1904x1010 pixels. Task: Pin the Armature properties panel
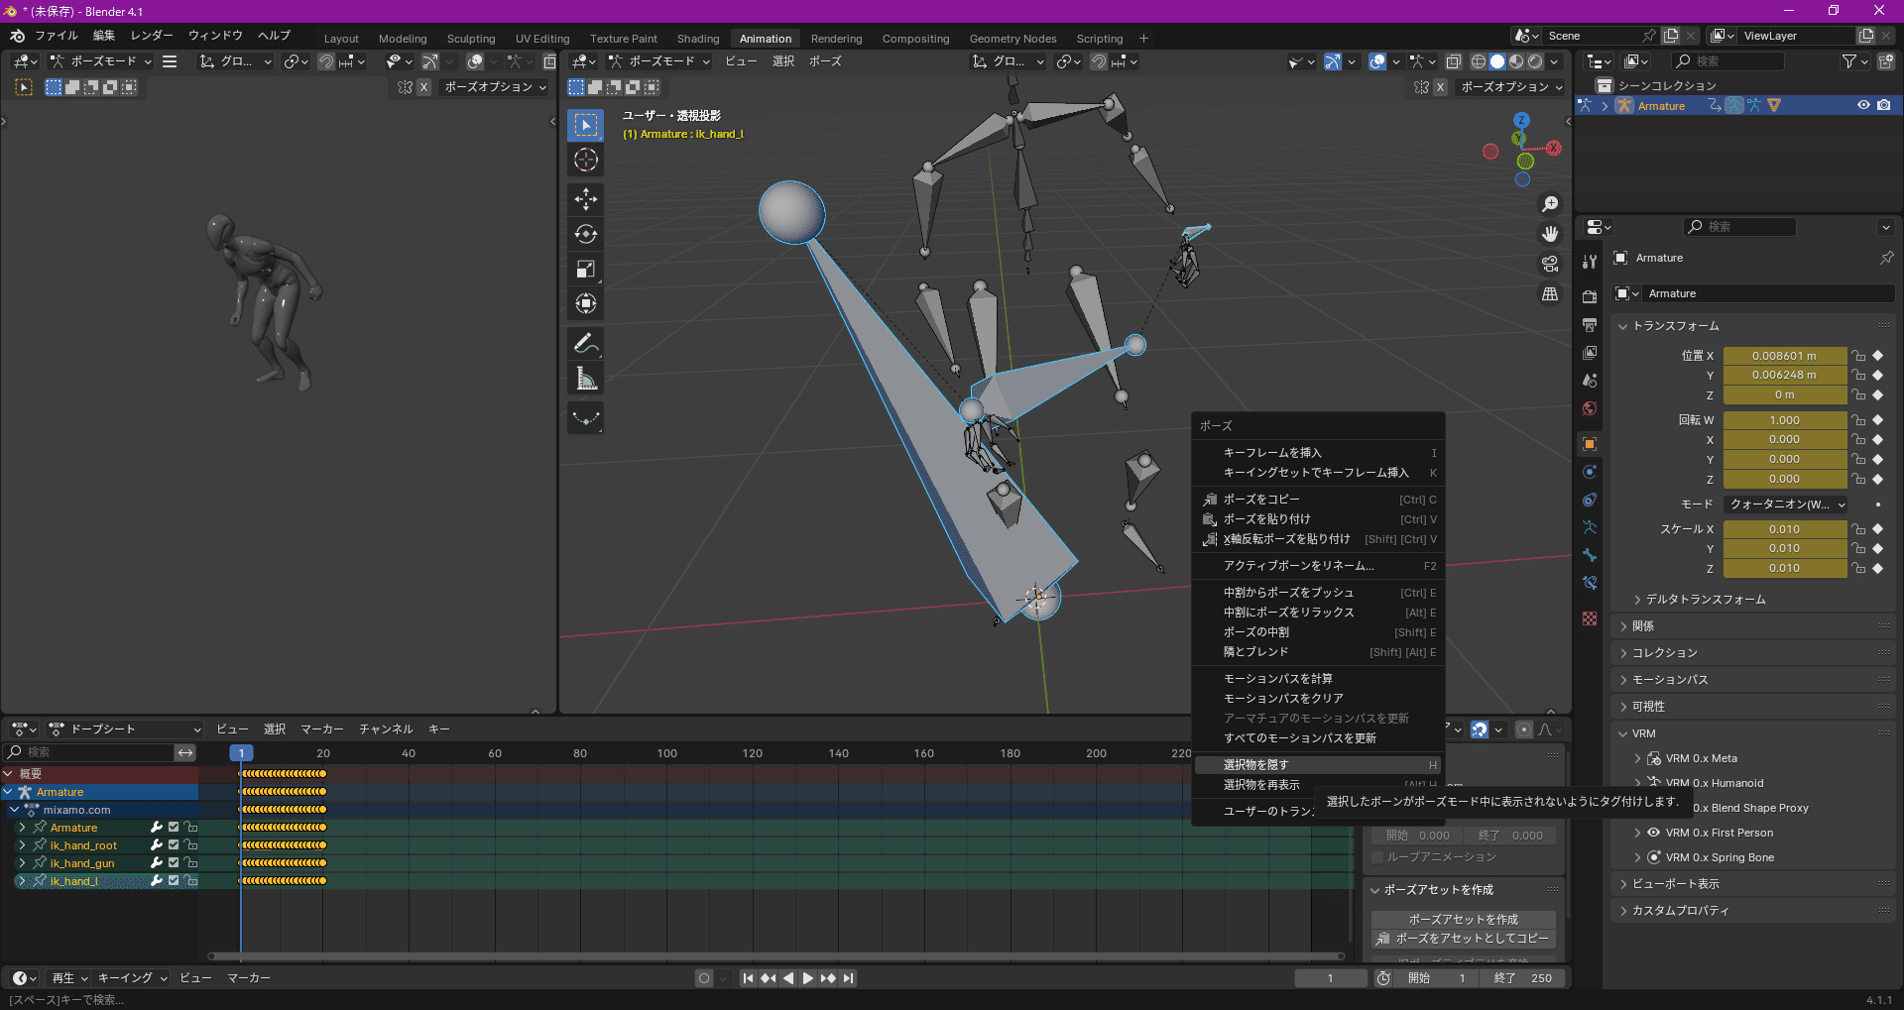tap(1886, 258)
